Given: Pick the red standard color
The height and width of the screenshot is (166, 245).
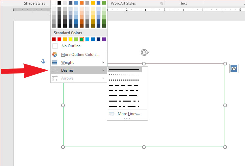Looking at the screenshot, I should [x=60, y=39].
